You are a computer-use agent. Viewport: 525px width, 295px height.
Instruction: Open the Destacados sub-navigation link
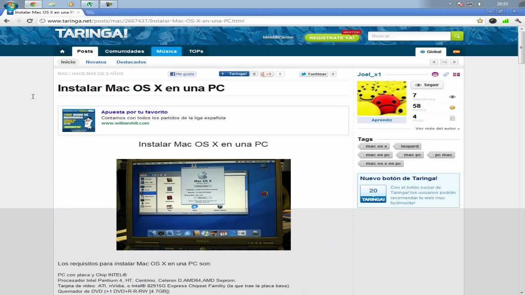click(x=131, y=62)
